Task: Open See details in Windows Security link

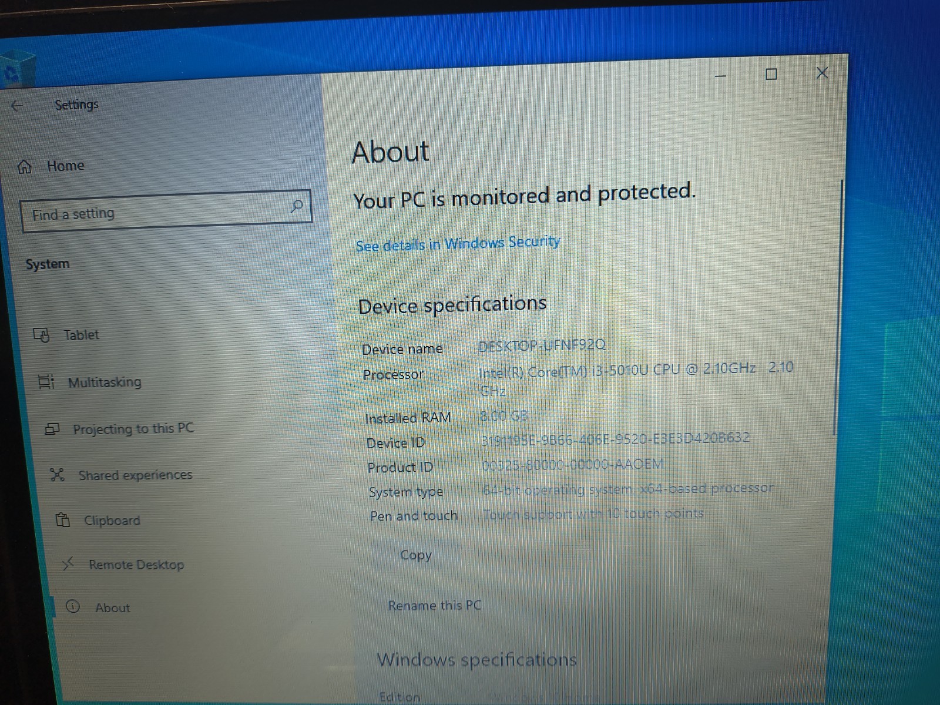Action: tap(458, 243)
